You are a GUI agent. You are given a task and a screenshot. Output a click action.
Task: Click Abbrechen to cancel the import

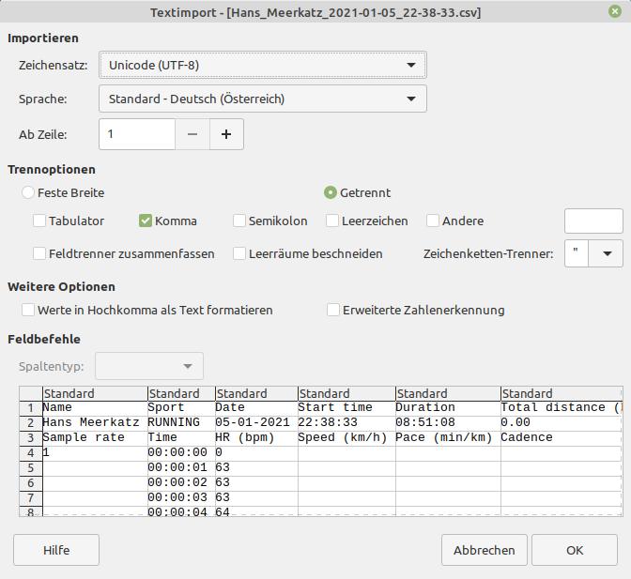point(485,550)
